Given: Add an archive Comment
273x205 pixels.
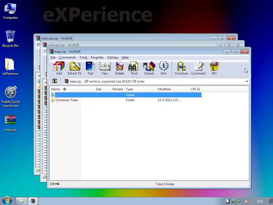Looking at the screenshot, I should 198,68.
